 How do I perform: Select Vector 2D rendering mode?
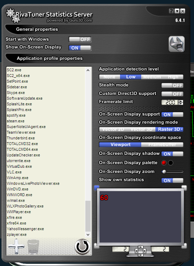click(x=113, y=129)
